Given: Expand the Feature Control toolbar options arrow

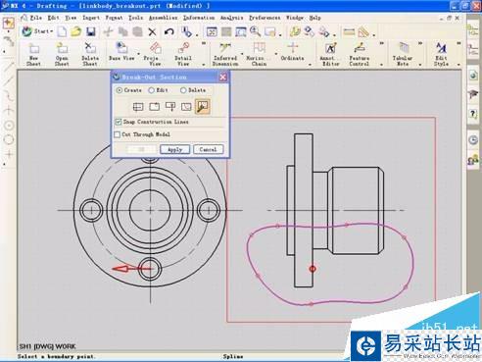Looking at the screenshot, I should (381, 65).
